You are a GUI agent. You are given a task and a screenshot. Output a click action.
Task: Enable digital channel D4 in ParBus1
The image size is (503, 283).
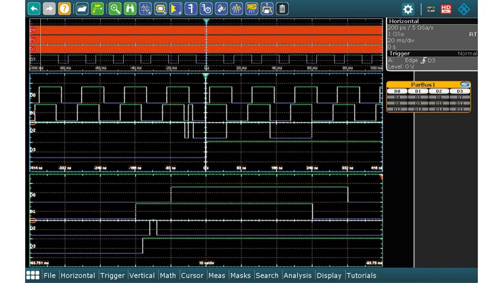pos(397,97)
